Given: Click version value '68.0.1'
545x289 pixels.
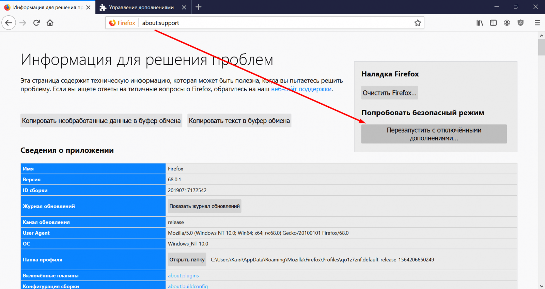Looking at the screenshot, I should click(174, 180).
